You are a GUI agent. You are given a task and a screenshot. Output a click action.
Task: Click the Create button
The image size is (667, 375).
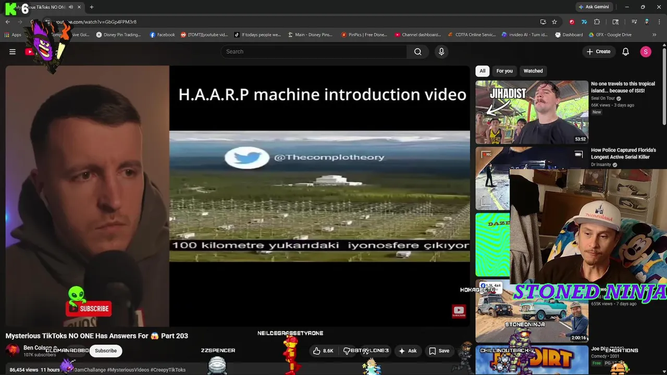tap(598, 52)
